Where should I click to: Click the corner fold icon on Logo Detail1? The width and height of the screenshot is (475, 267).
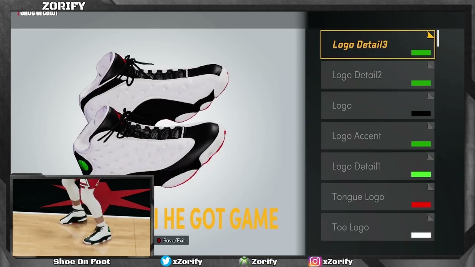(431, 156)
